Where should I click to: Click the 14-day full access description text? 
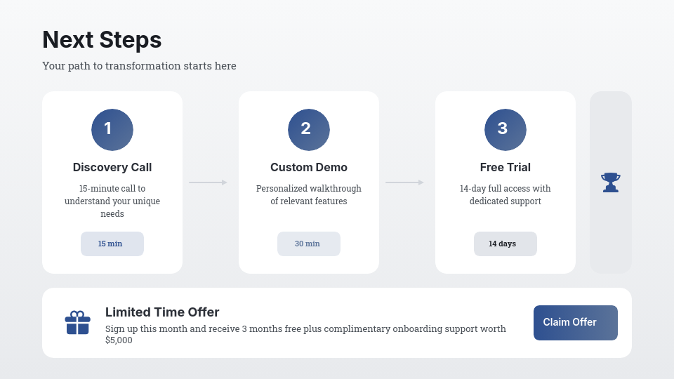505,194
